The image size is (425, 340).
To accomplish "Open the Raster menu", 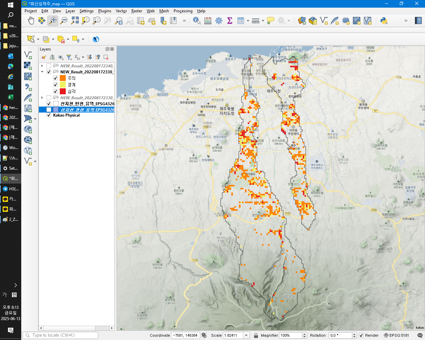I will pyautogui.click(x=136, y=11).
